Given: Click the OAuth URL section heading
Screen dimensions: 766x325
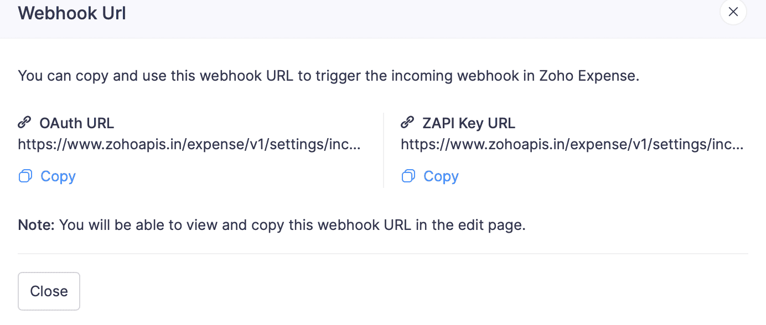Looking at the screenshot, I should point(76,123).
